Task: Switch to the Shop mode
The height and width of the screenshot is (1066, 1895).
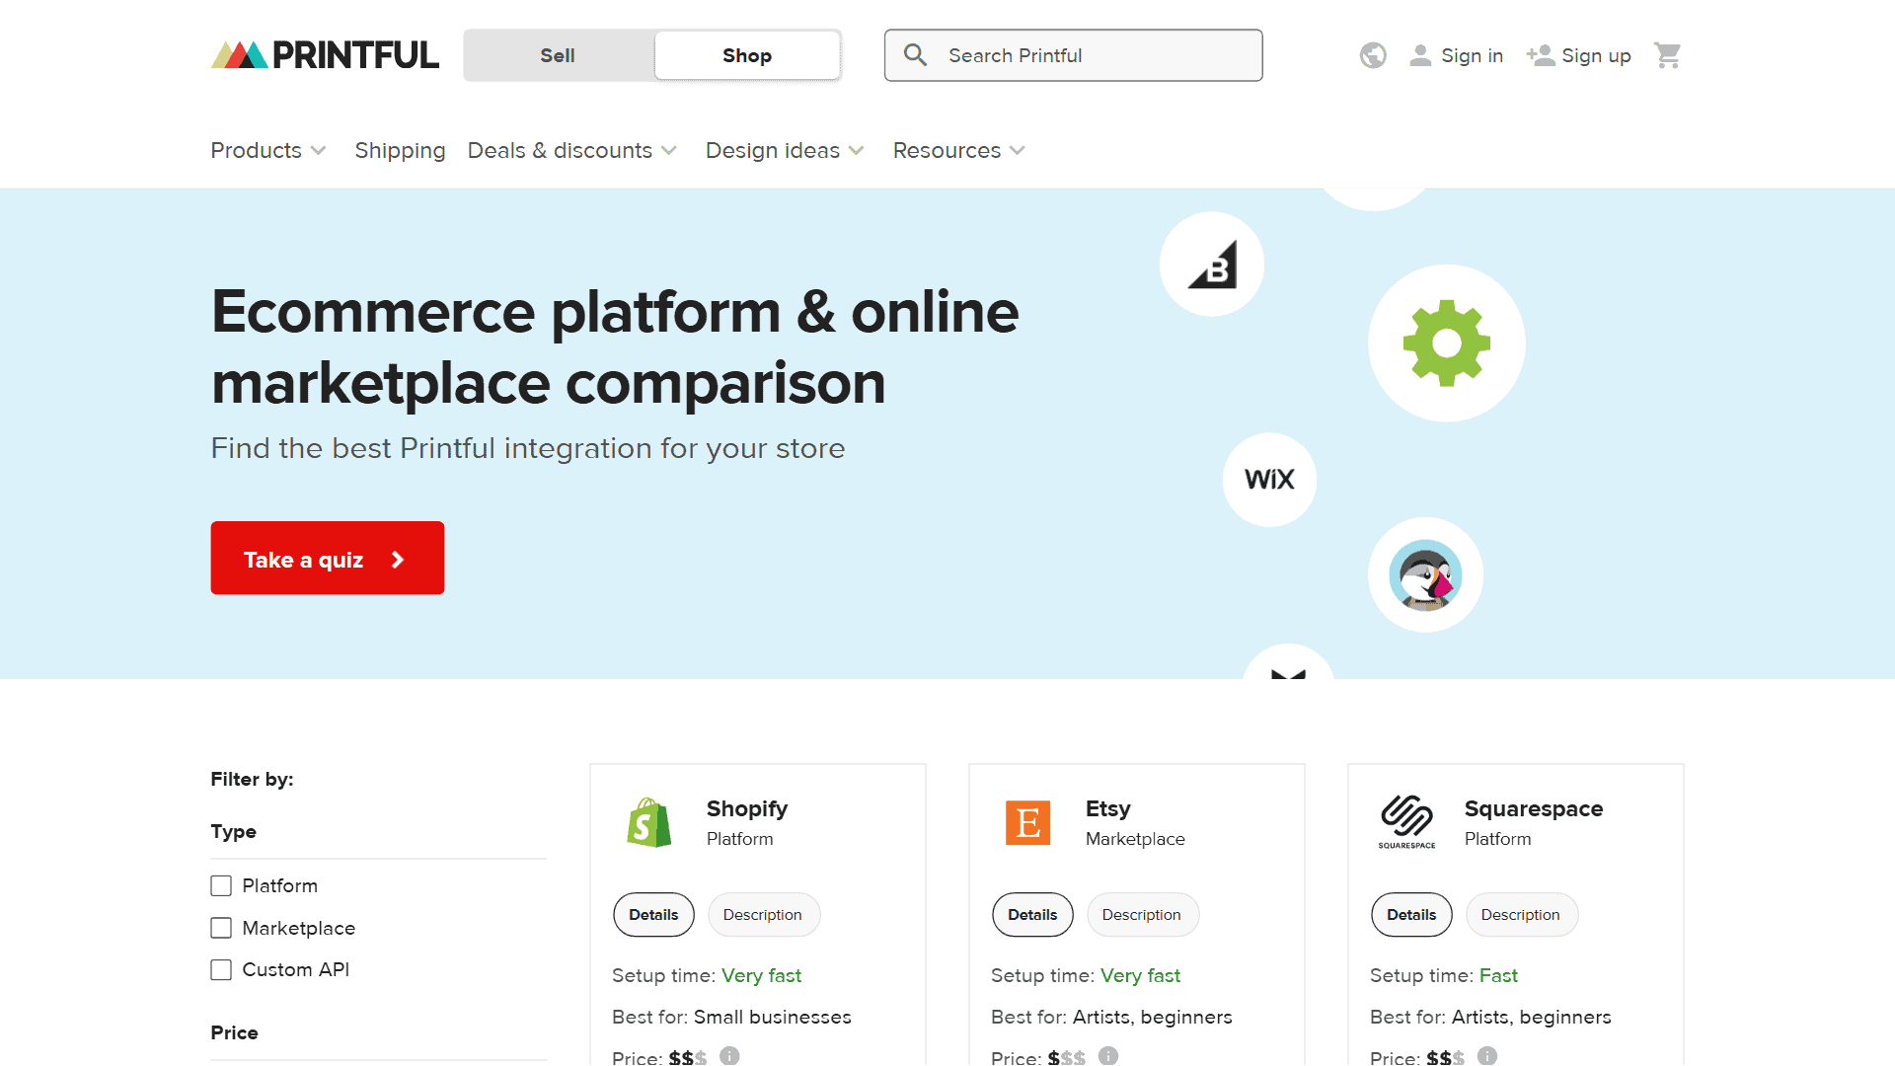Action: click(747, 55)
